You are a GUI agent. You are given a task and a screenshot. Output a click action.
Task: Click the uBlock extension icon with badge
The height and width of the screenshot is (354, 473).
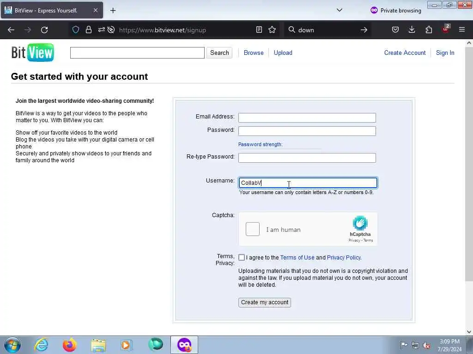pyautogui.click(x=446, y=29)
